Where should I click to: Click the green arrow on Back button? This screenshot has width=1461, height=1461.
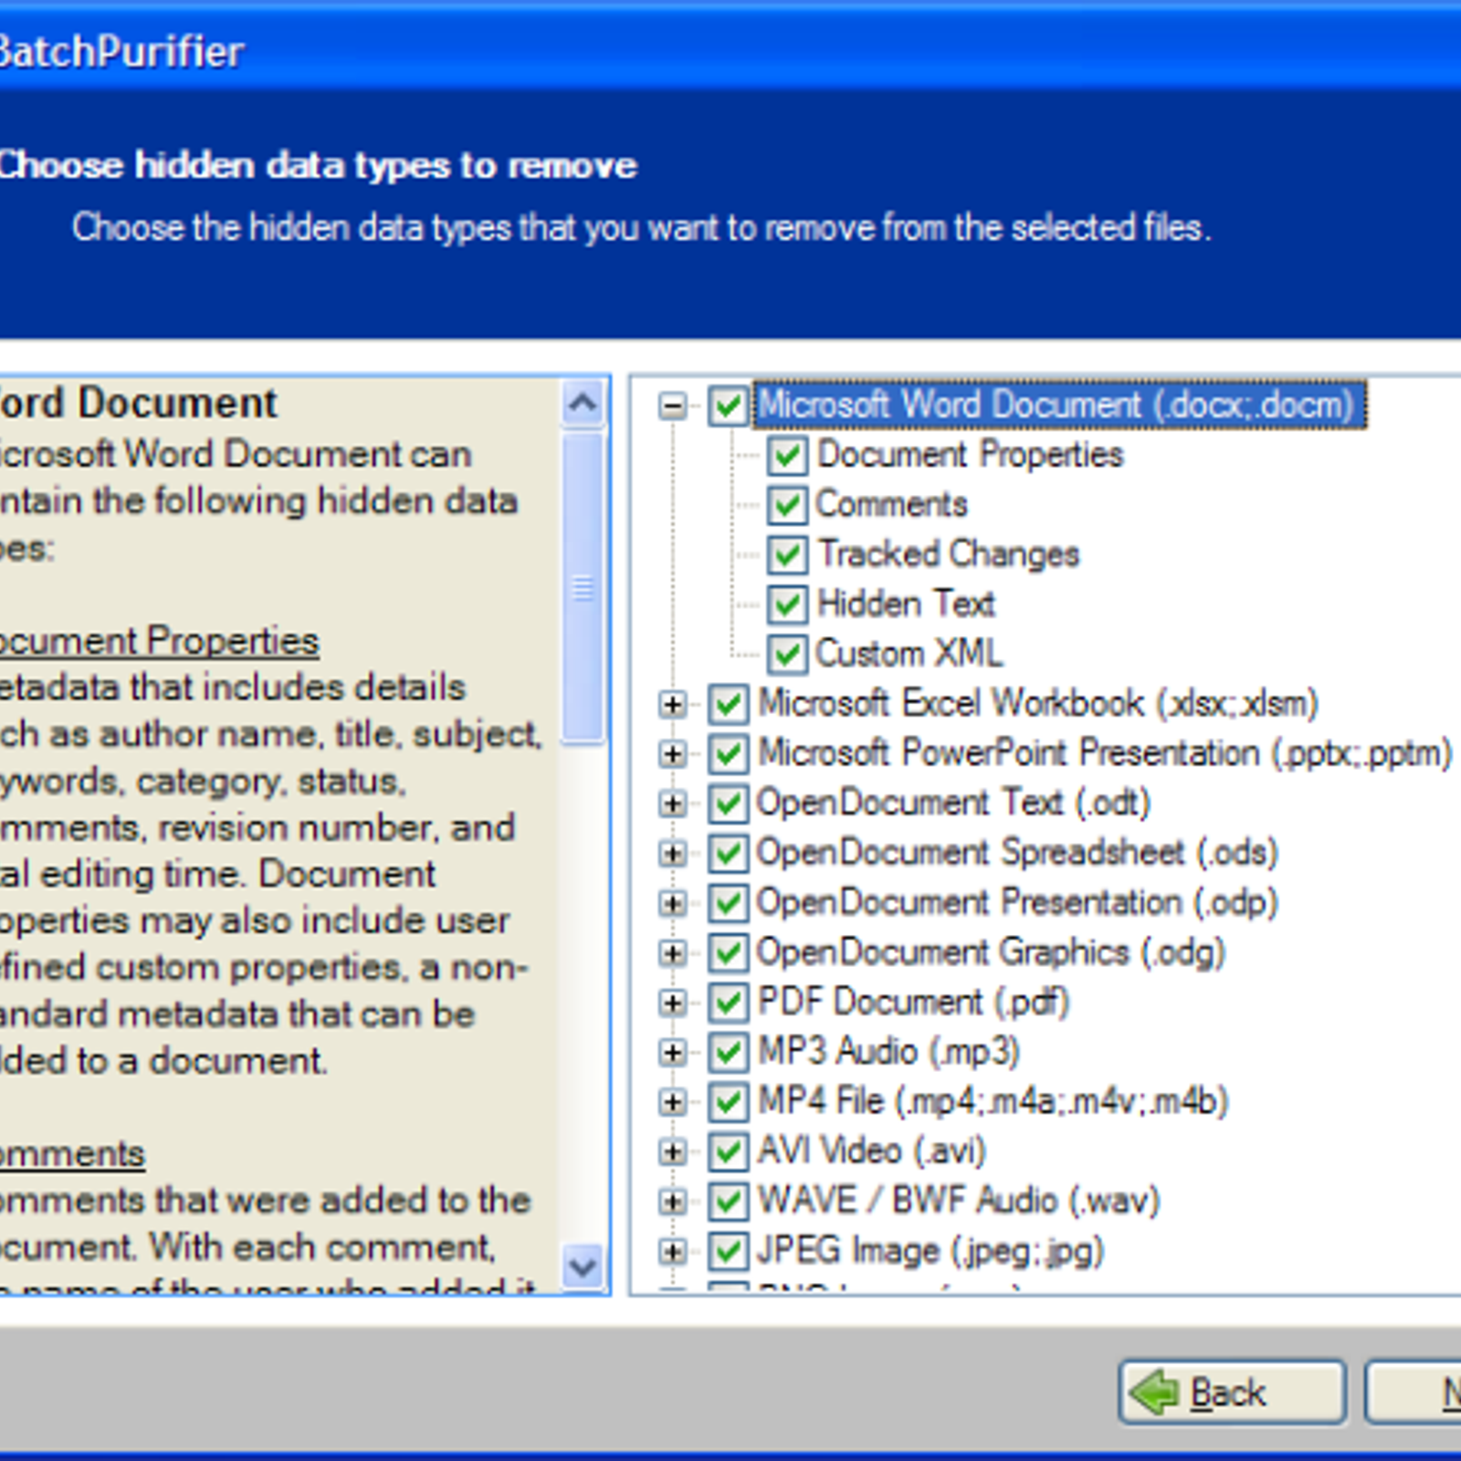pos(1155,1393)
